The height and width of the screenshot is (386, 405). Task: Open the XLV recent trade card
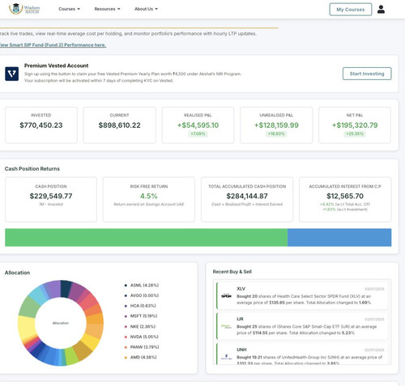click(x=303, y=295)
